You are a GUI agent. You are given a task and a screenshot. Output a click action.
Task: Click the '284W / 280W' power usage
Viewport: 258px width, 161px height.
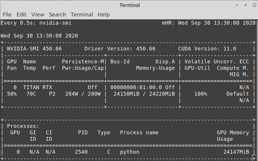[83, 94]
